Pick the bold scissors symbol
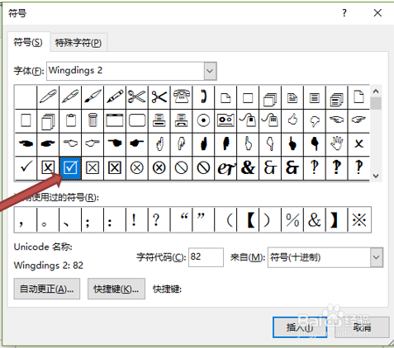Viewport: 394px width, 348px height. click(159, 97)
